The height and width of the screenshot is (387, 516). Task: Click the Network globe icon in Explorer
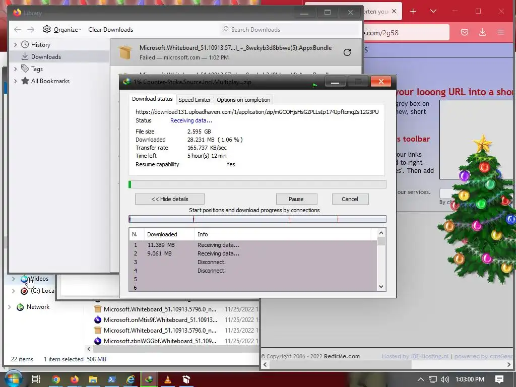point(20,307)
